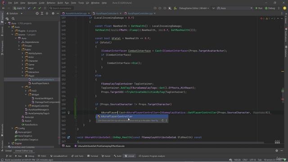The height and width of the screenshot is (162, 288).
Task: Collapse the Player folder
Action: pyautogui.click(x=22, y=76)
